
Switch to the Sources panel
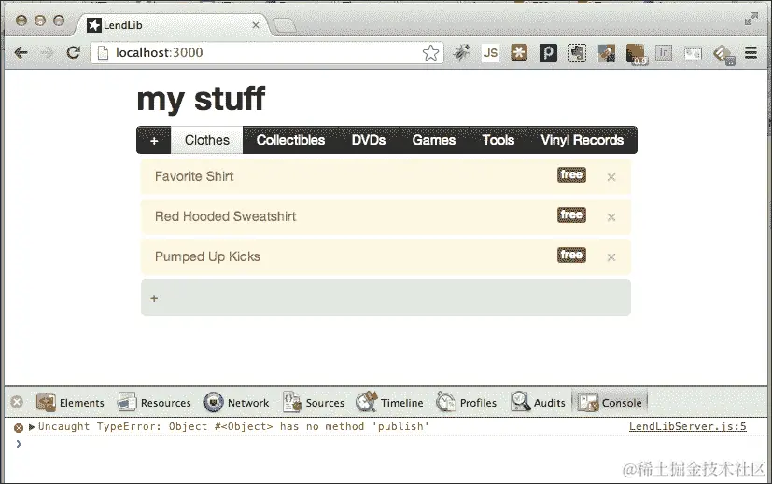pyautogui.click(x=314, y=402)
